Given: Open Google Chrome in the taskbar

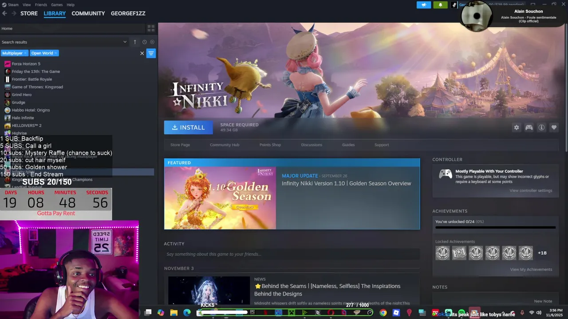Looking at the screenshot, I should pyautogui.click(x=383, y=313).
